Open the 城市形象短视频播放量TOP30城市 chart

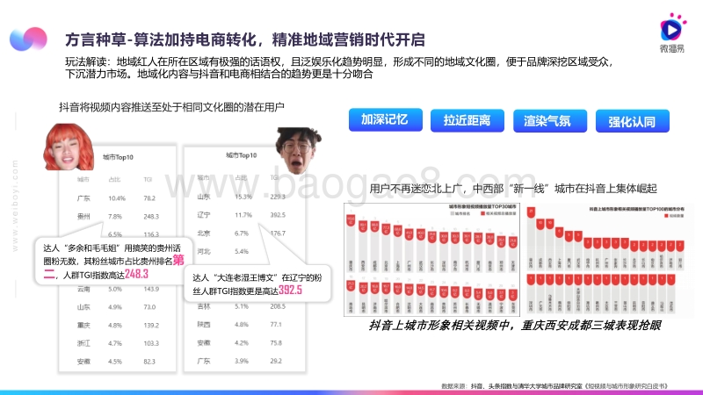[431, 260]
